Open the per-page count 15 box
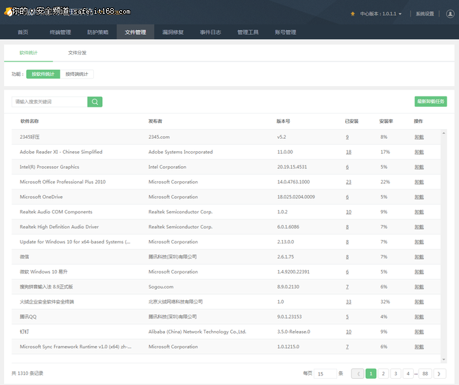 coord(325,373)
